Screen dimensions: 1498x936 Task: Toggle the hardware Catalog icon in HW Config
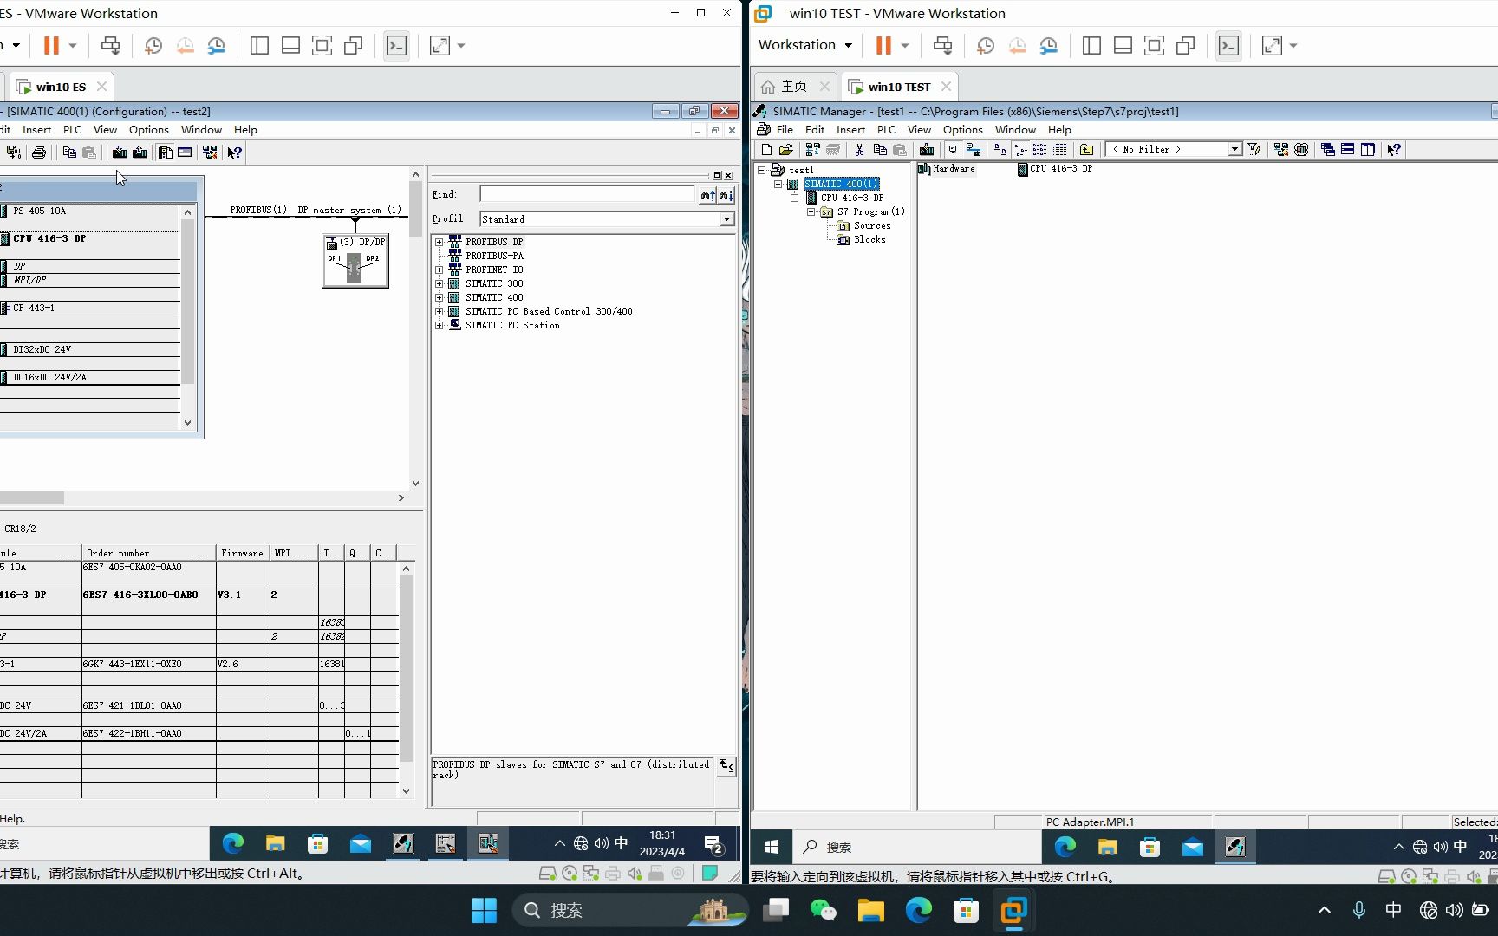point(165,153)
